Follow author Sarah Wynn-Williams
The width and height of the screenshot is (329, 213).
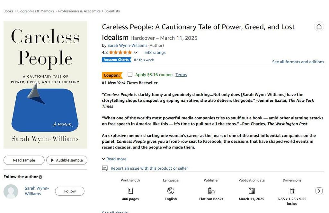pos(70,191)
